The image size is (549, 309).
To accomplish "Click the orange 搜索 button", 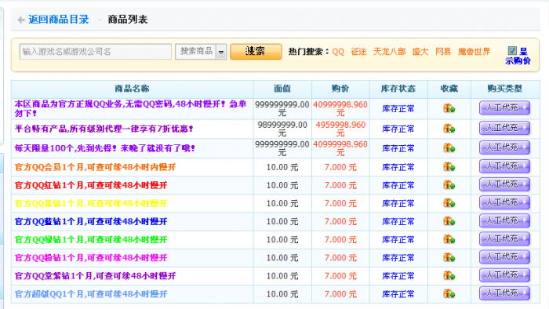I will tap(256, 52).
